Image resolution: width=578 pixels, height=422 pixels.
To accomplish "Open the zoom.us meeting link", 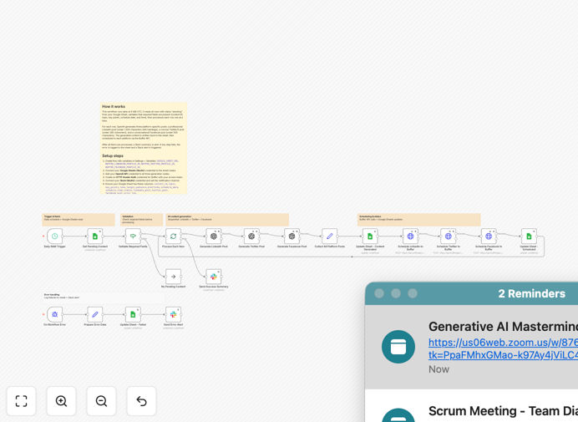I will 503,348.
